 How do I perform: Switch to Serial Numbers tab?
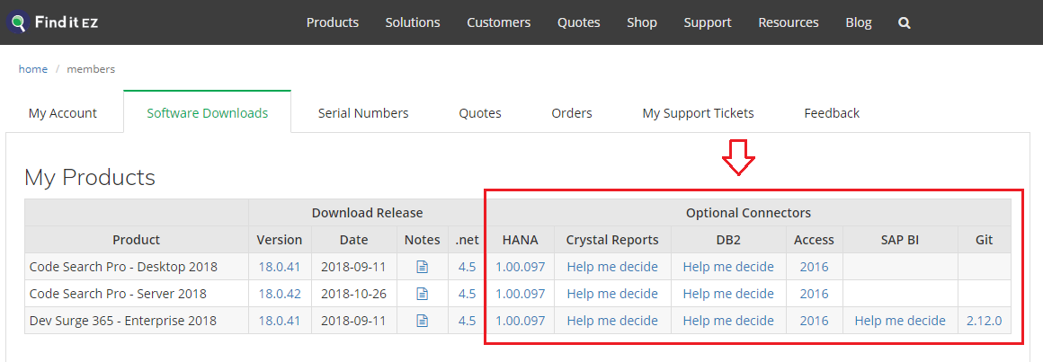click(x=363, y=113)
